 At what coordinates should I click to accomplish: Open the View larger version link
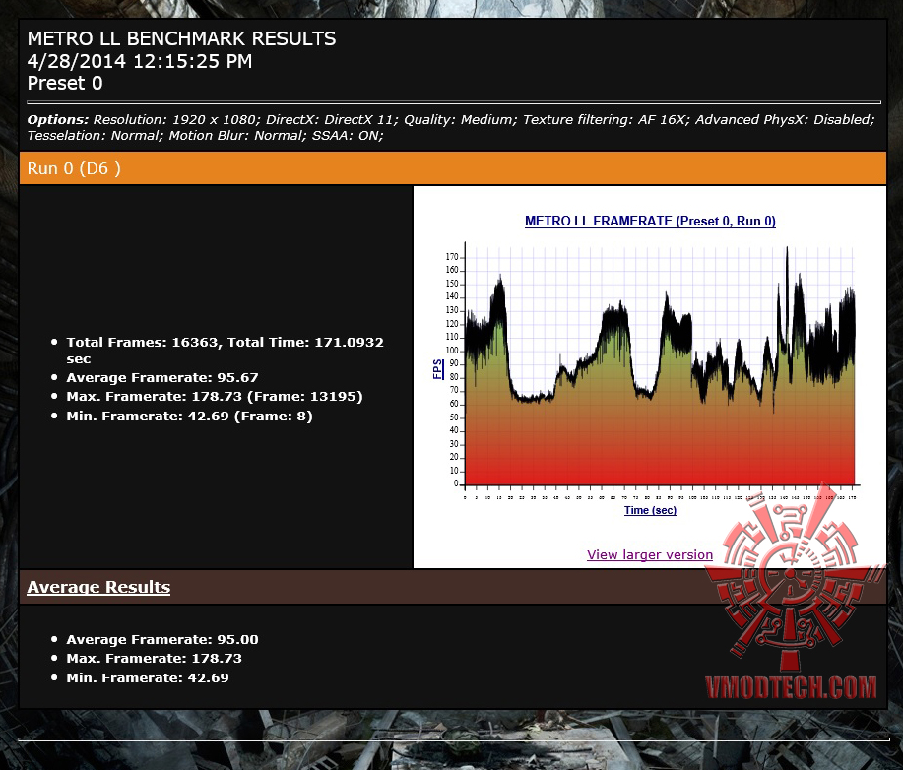coord(650,554)
